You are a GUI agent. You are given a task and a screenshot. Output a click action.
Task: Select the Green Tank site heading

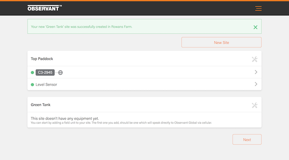click(40, 105)
